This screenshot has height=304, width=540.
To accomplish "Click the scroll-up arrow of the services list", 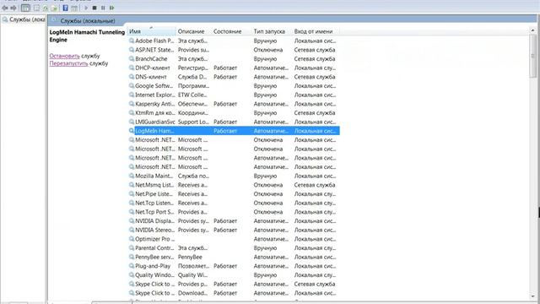I will point(532,30).
